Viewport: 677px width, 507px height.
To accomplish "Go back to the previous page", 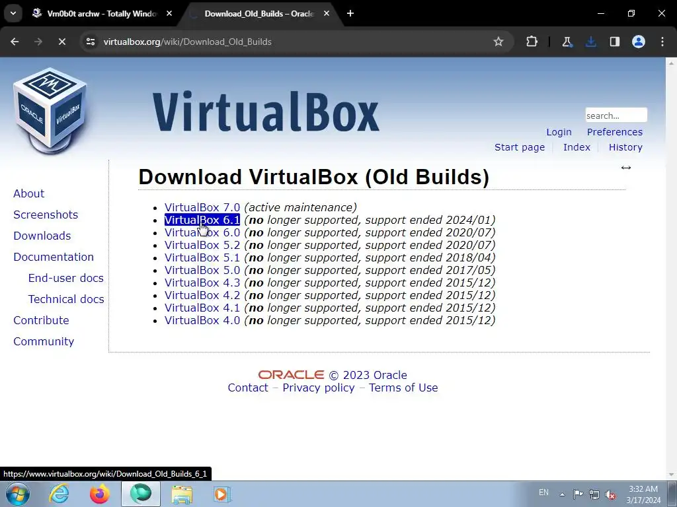I will pos(15,42).
